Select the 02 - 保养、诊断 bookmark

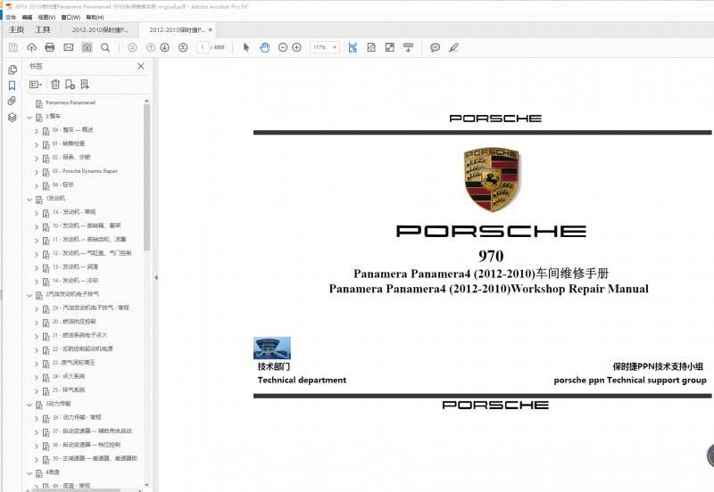pyautogui.click(x=71, y=158)
